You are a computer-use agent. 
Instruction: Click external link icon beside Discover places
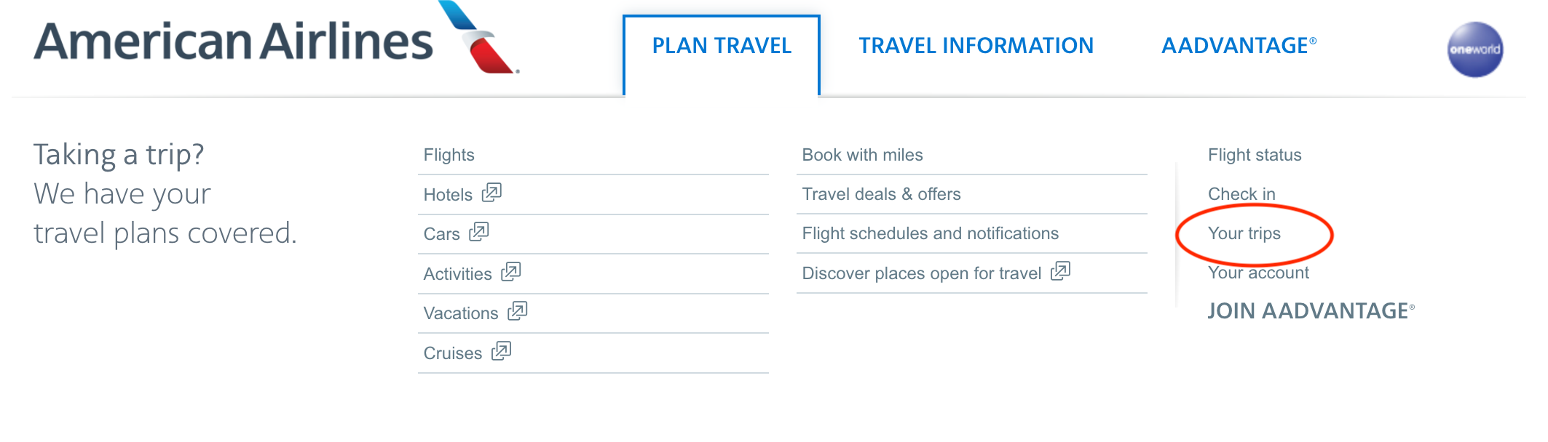click(x=1061, y=271)
